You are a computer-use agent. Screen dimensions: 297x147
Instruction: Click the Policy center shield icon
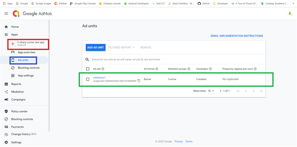(x=6, y=111)
